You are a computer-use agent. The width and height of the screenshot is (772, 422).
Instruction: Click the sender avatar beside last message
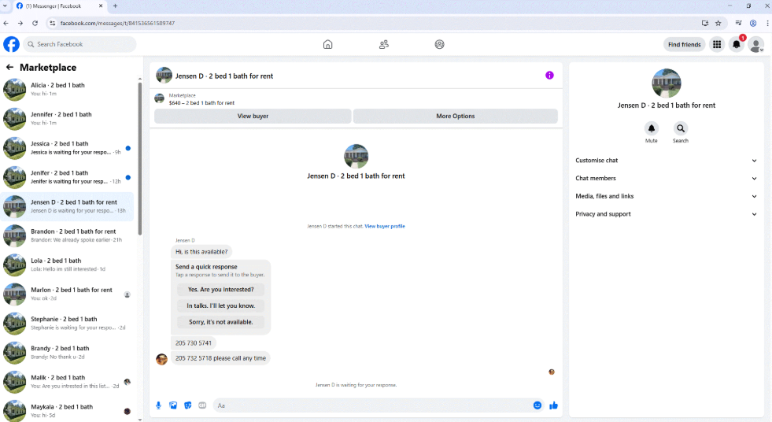[x=161, y=359]
